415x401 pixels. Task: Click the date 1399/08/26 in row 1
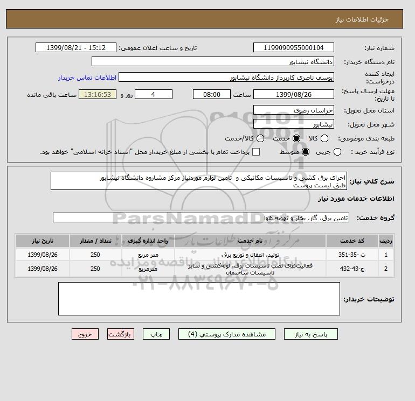(43, 255)
